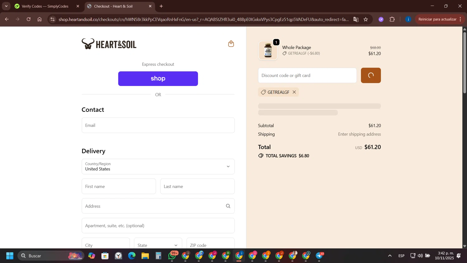Focus the First name field
Image resolution: width=467 pixels, height=263 pixels.
(119, 186)
